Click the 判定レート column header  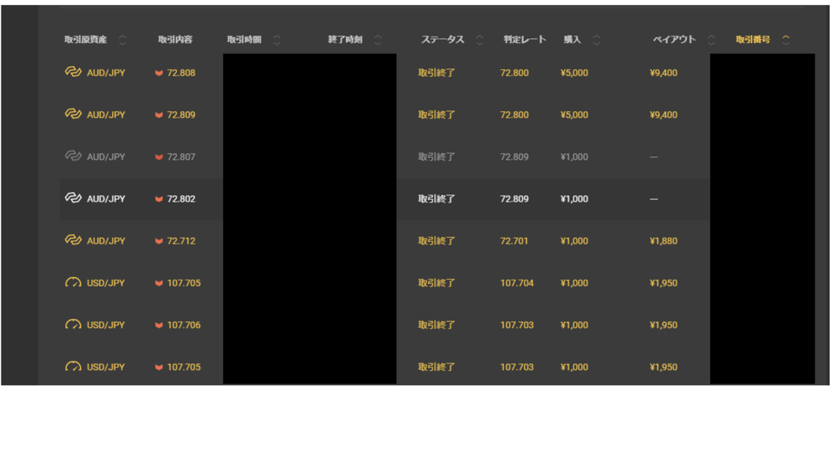pos(525,40)
